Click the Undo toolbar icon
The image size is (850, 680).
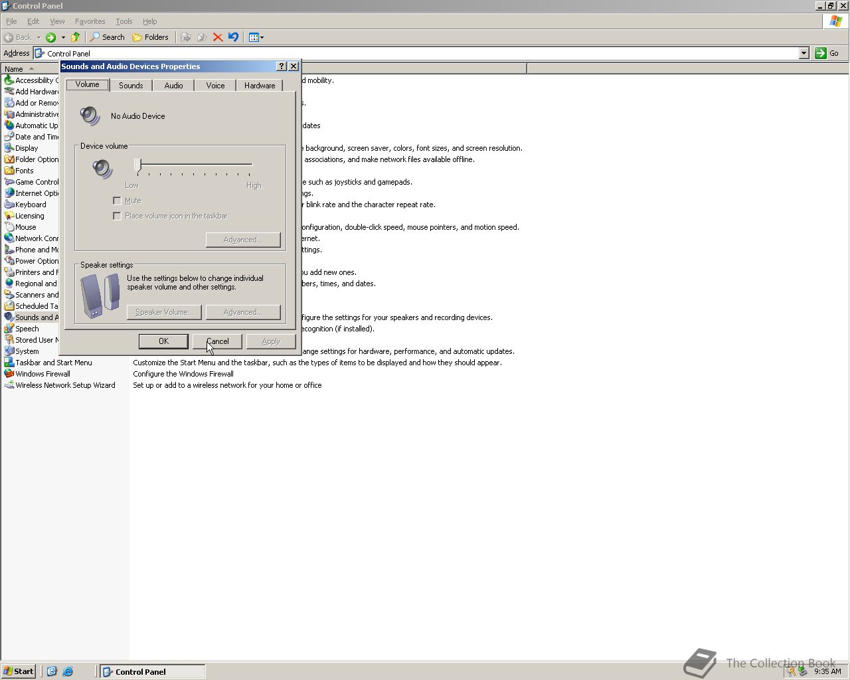pos(233,37)
